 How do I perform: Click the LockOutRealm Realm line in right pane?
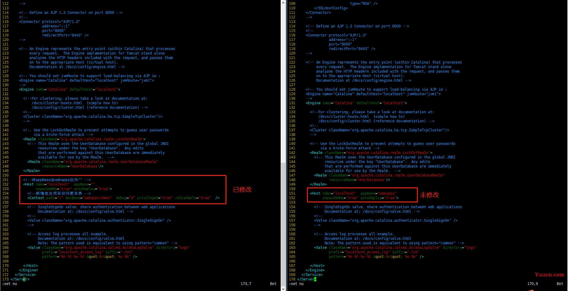point(371,153)
